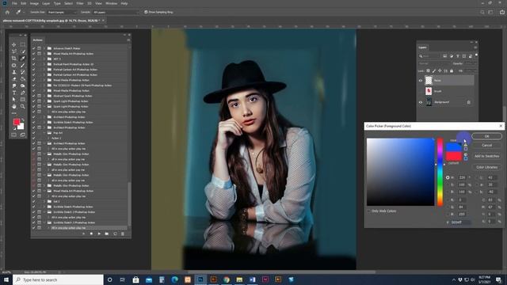Open Color Libraries from Color Picker
Screen dimensions: 507x285
pos(486,167)
